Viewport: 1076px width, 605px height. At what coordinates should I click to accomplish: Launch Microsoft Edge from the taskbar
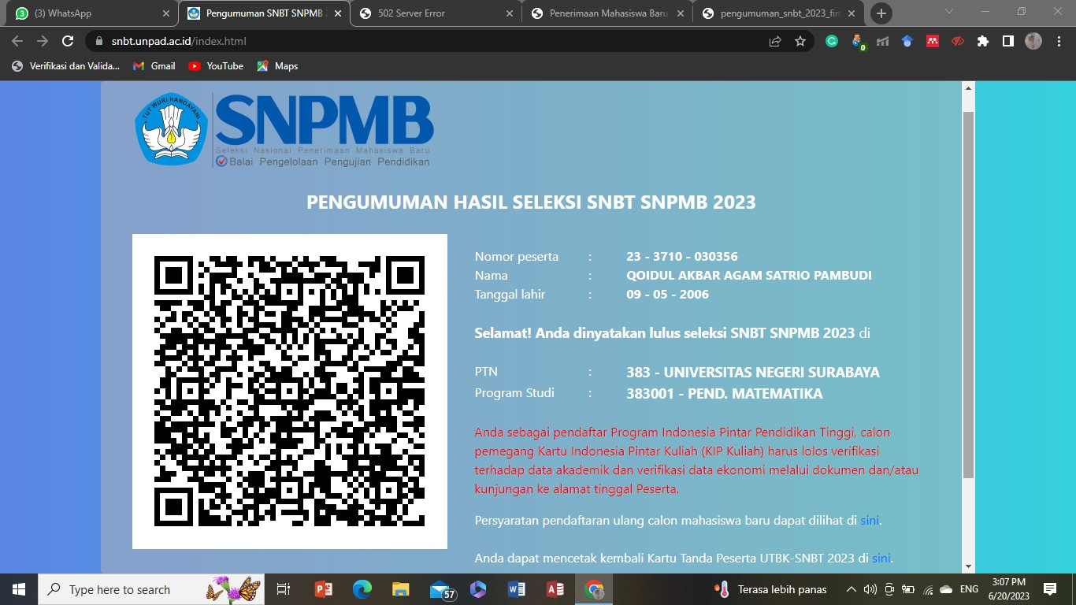[362, 589]
